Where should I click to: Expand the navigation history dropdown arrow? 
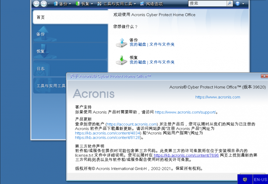pyautogui.click(x=49, y=4)
